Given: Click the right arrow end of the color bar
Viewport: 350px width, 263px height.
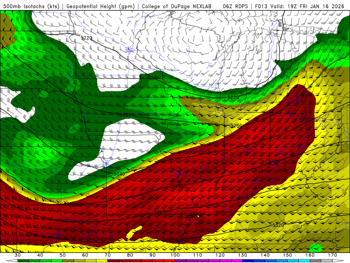Looking at the screenshot, I should [x=338, y=260].
